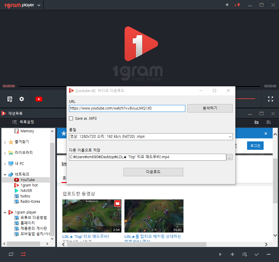Select NAVER in the tree
The height and width of the screenshot is (262, 279).
click(x=26, y=191)
